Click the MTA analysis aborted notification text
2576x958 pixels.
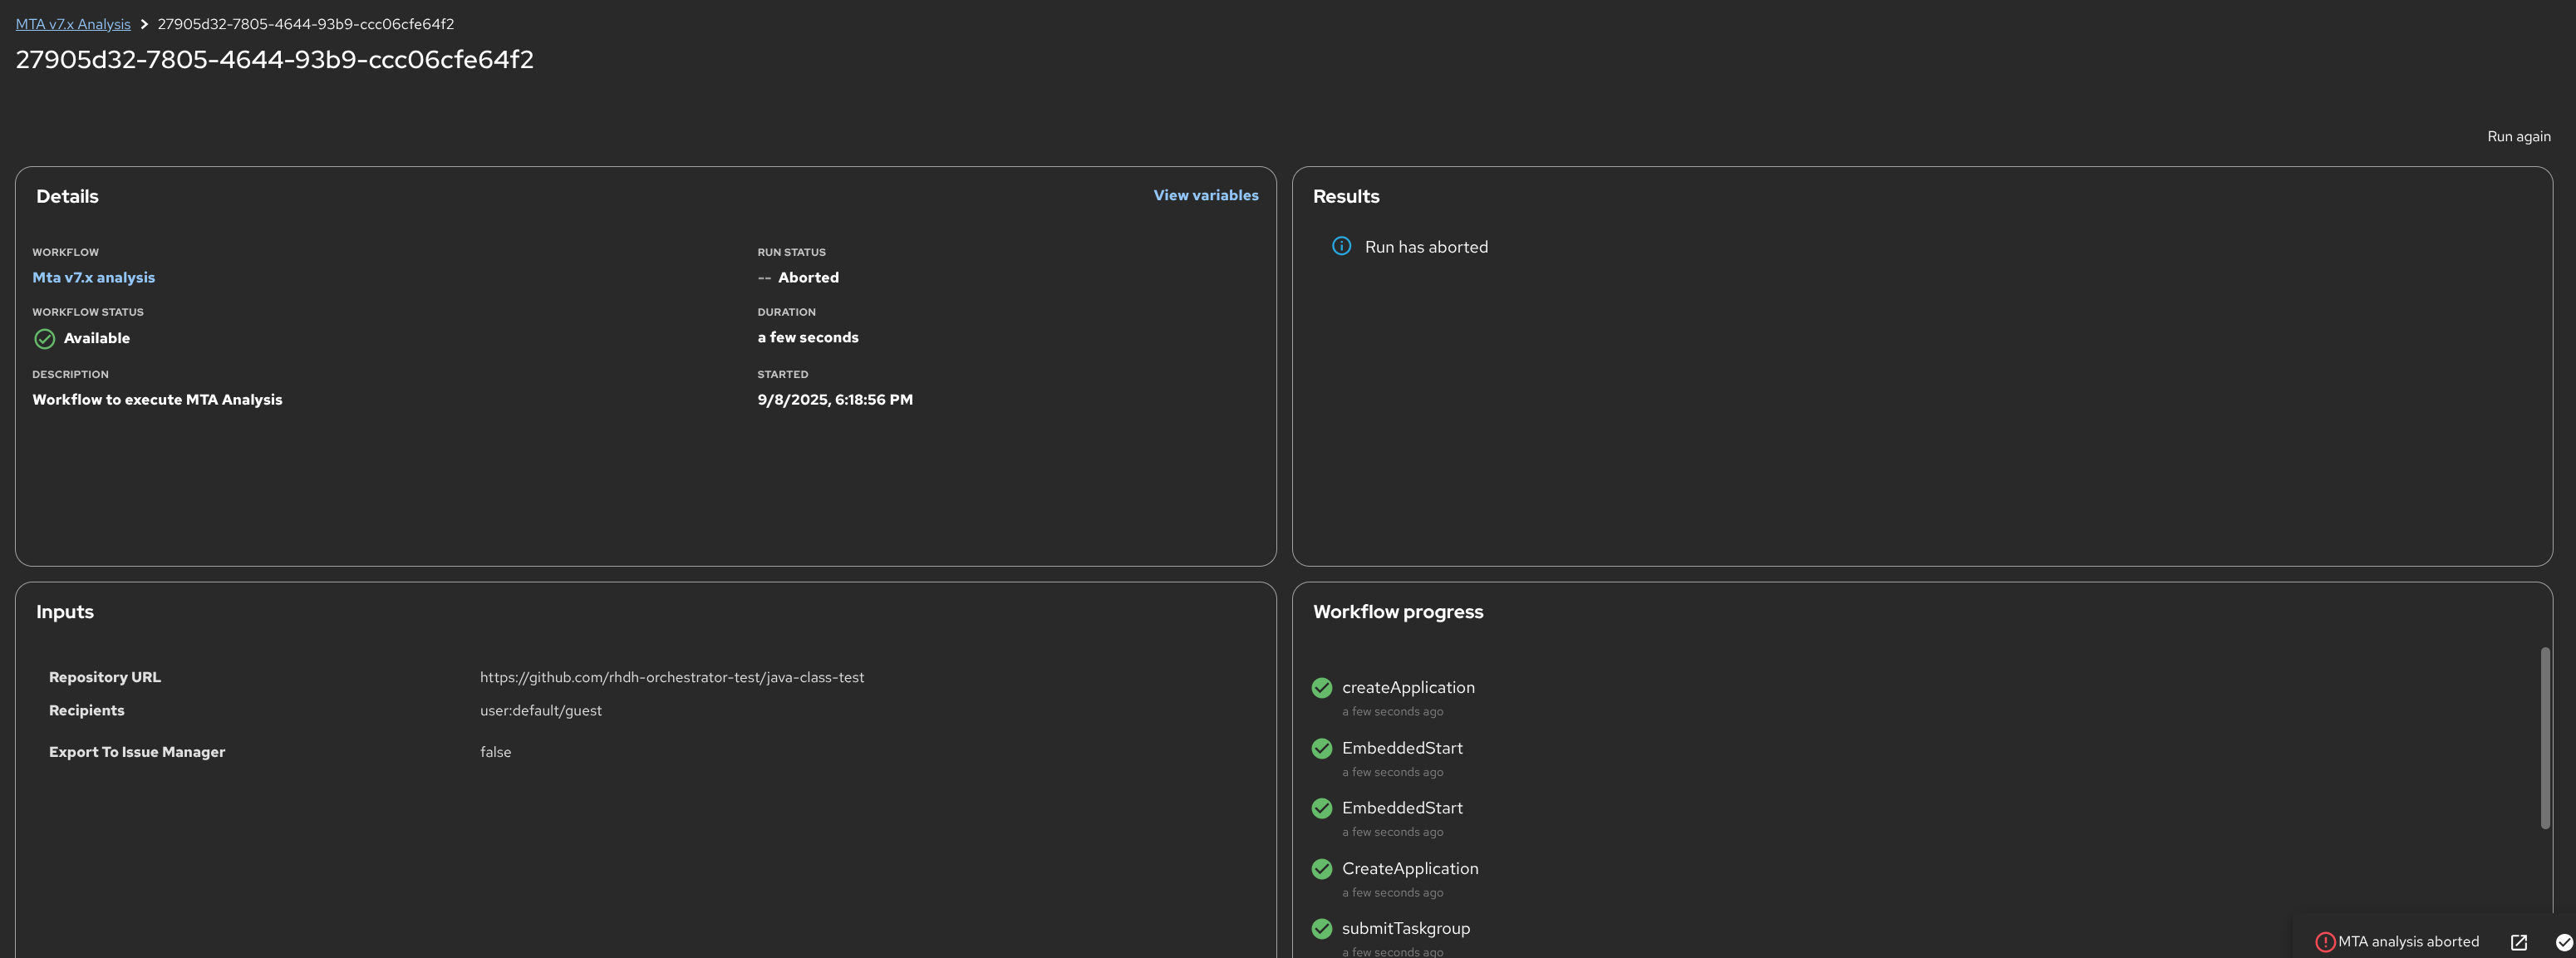pos(2407,942)
